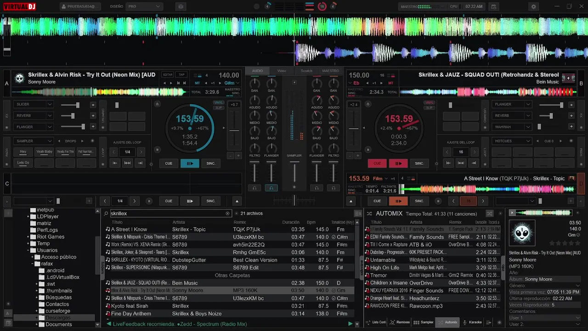
Task: Add effect slot next to WAHWAH
Action: [x=571, y=127]
